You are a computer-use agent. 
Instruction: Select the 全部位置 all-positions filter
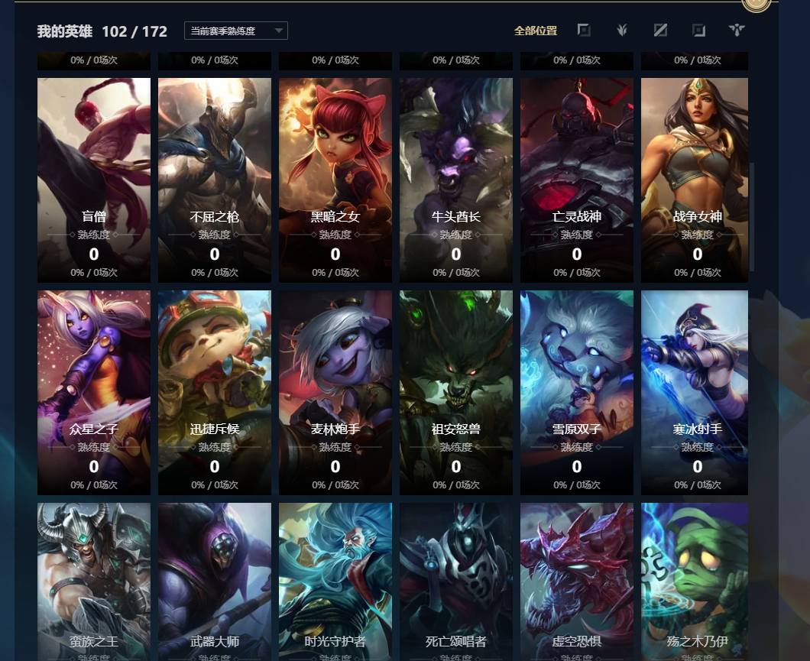point(535,31)
